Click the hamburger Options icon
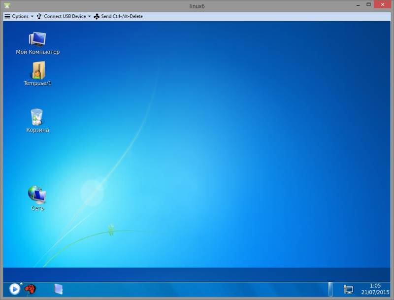The image size is (394, 300). coord(7,16)
